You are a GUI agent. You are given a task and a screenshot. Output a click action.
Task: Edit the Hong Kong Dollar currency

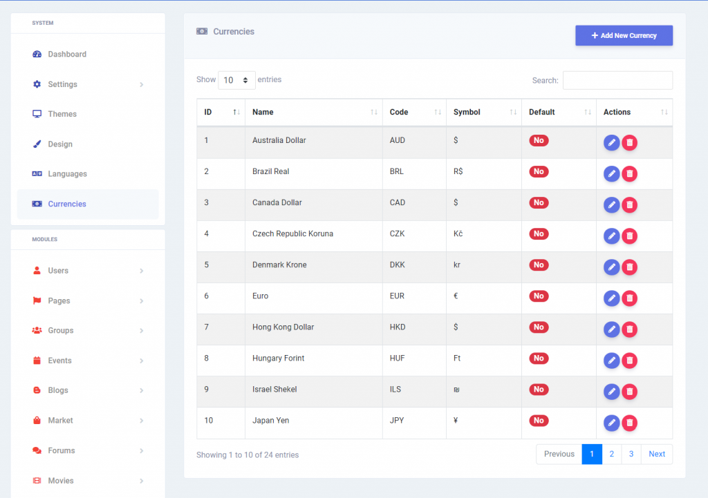pos(611,329)
